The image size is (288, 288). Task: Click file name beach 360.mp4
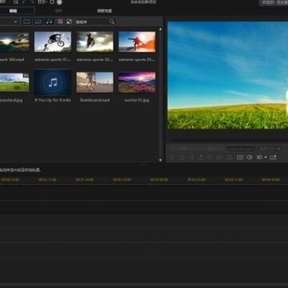click(12, 60)
